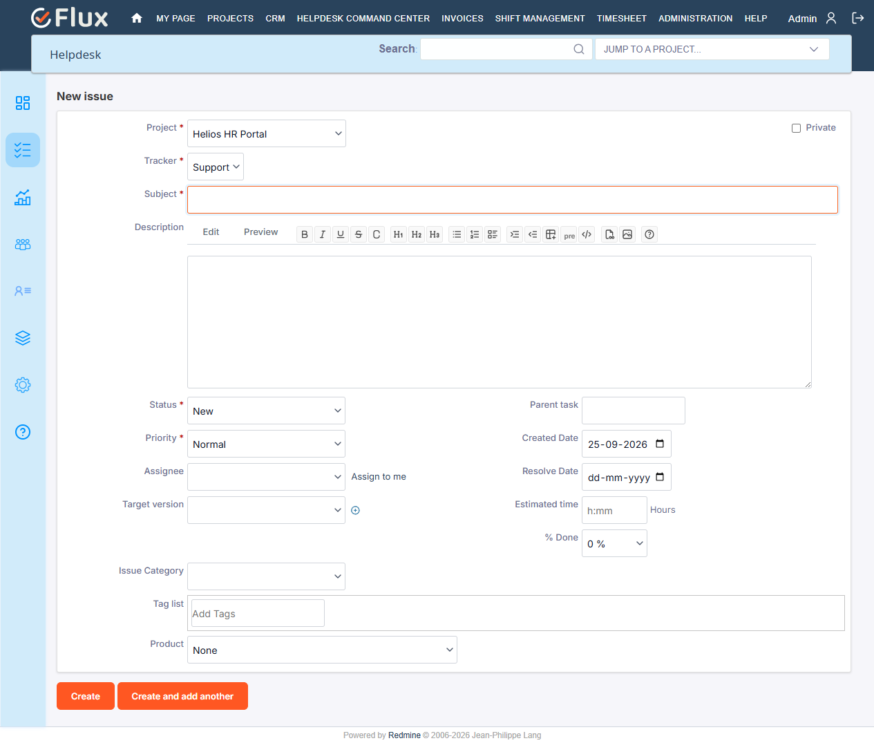Open the Product dropdown
The height and width of the screenshot is (743, 874).
pos(322,650)
